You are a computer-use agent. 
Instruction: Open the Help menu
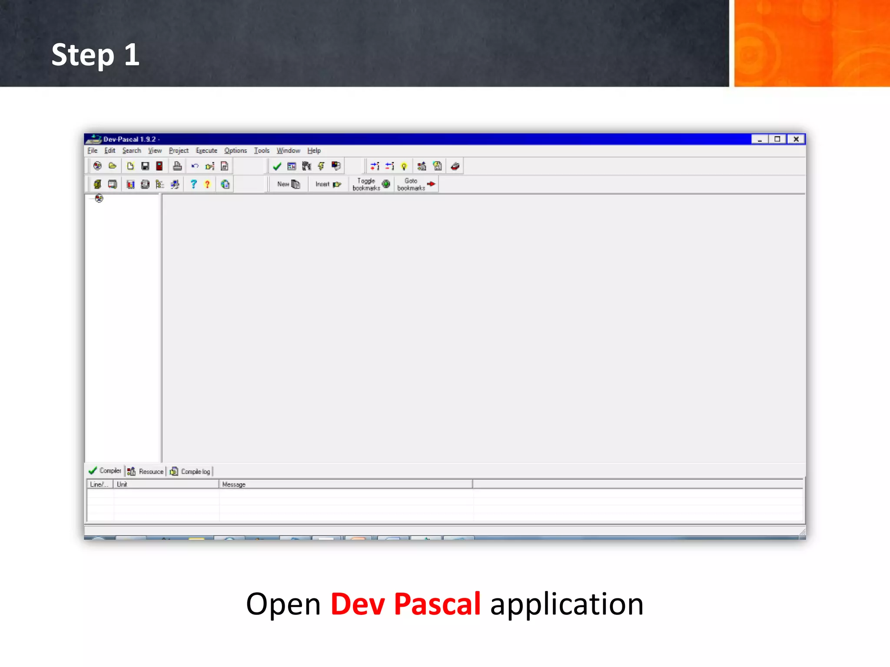click(x=314, y=151)
